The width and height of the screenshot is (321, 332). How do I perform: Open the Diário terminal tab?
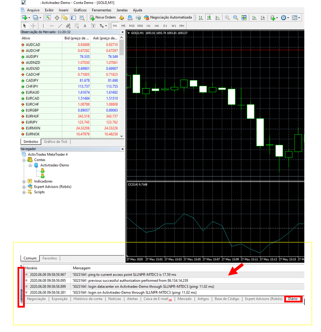(x=293, y=299)
